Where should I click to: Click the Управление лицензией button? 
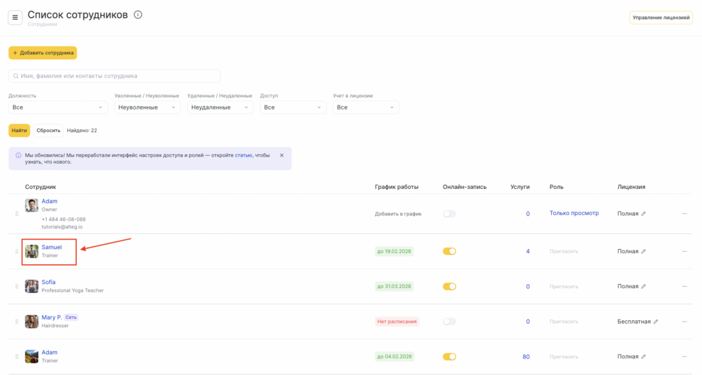point(661,18)
